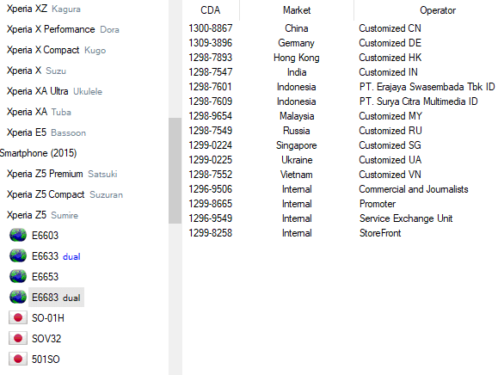Select the Customized DE Germany row

343,43
